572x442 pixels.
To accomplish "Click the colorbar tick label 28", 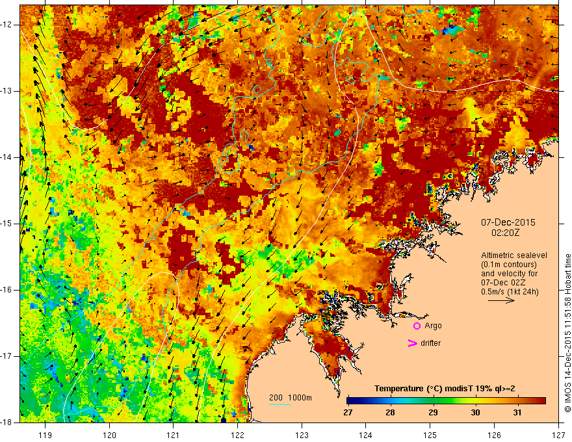I will click(x=391, y=413).
